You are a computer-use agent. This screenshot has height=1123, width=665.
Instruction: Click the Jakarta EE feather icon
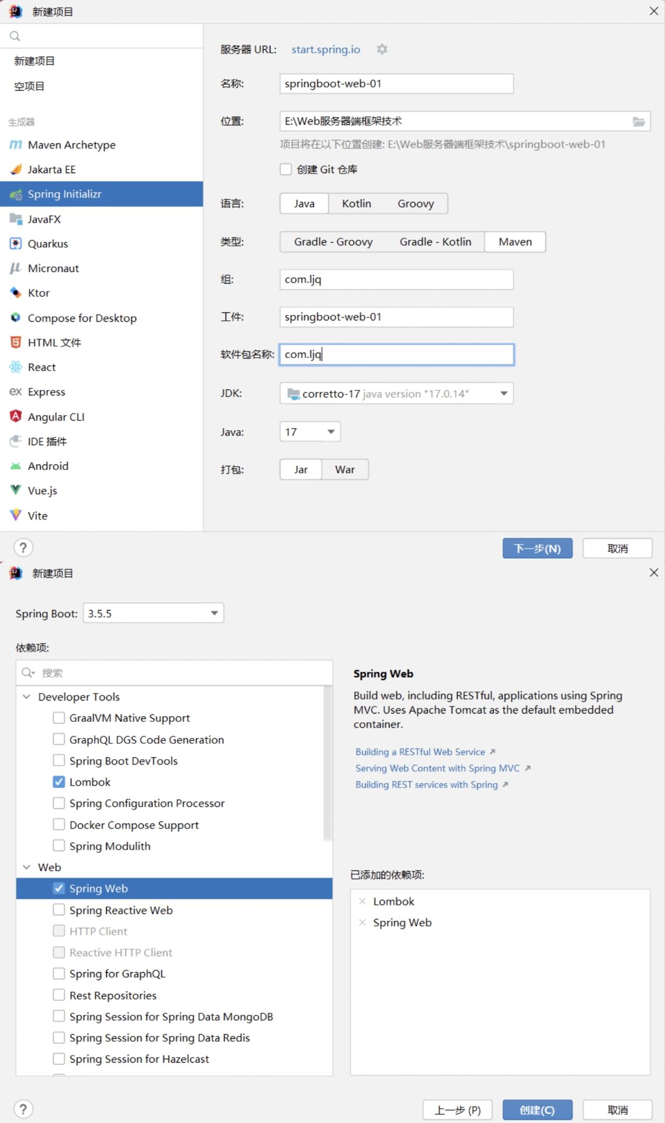(16, 169)
